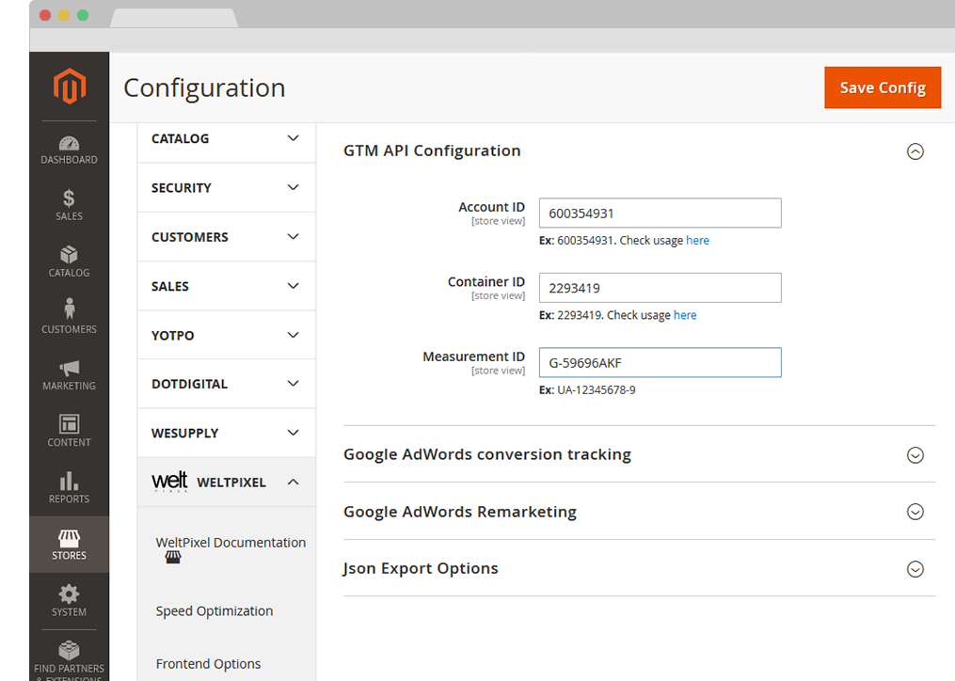Expand the Google AdWords Remarketing section
Screen dimensions: 955x681
pyautogui.click(x=915, y=513)
